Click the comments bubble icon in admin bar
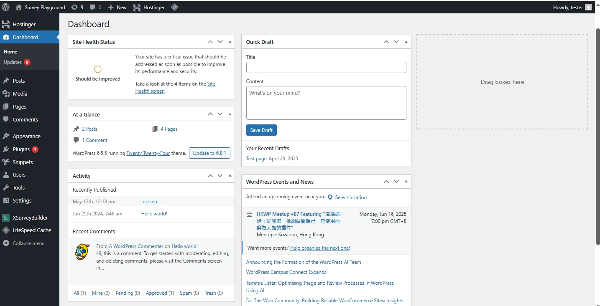Image resolution: width=600 pixels, height=306 pixels. tap(95, 7)
